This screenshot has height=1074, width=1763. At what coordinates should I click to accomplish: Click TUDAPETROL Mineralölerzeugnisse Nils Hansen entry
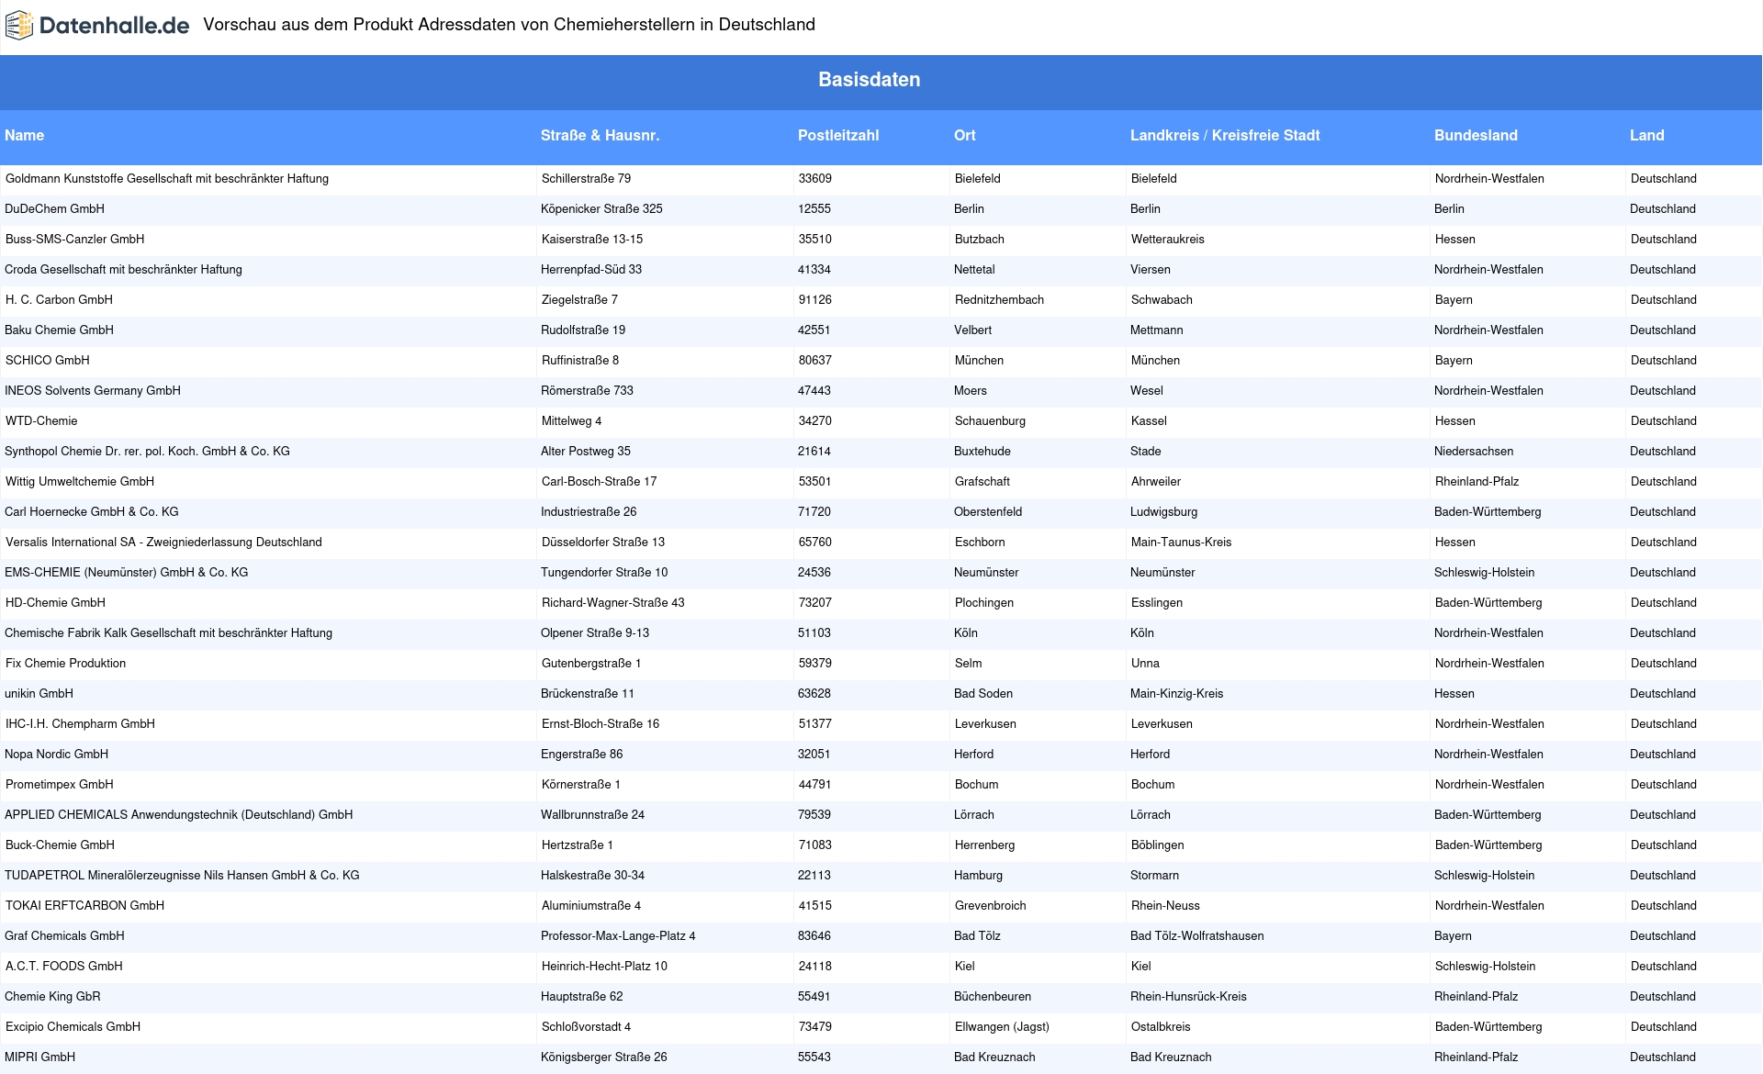(182, 876)
